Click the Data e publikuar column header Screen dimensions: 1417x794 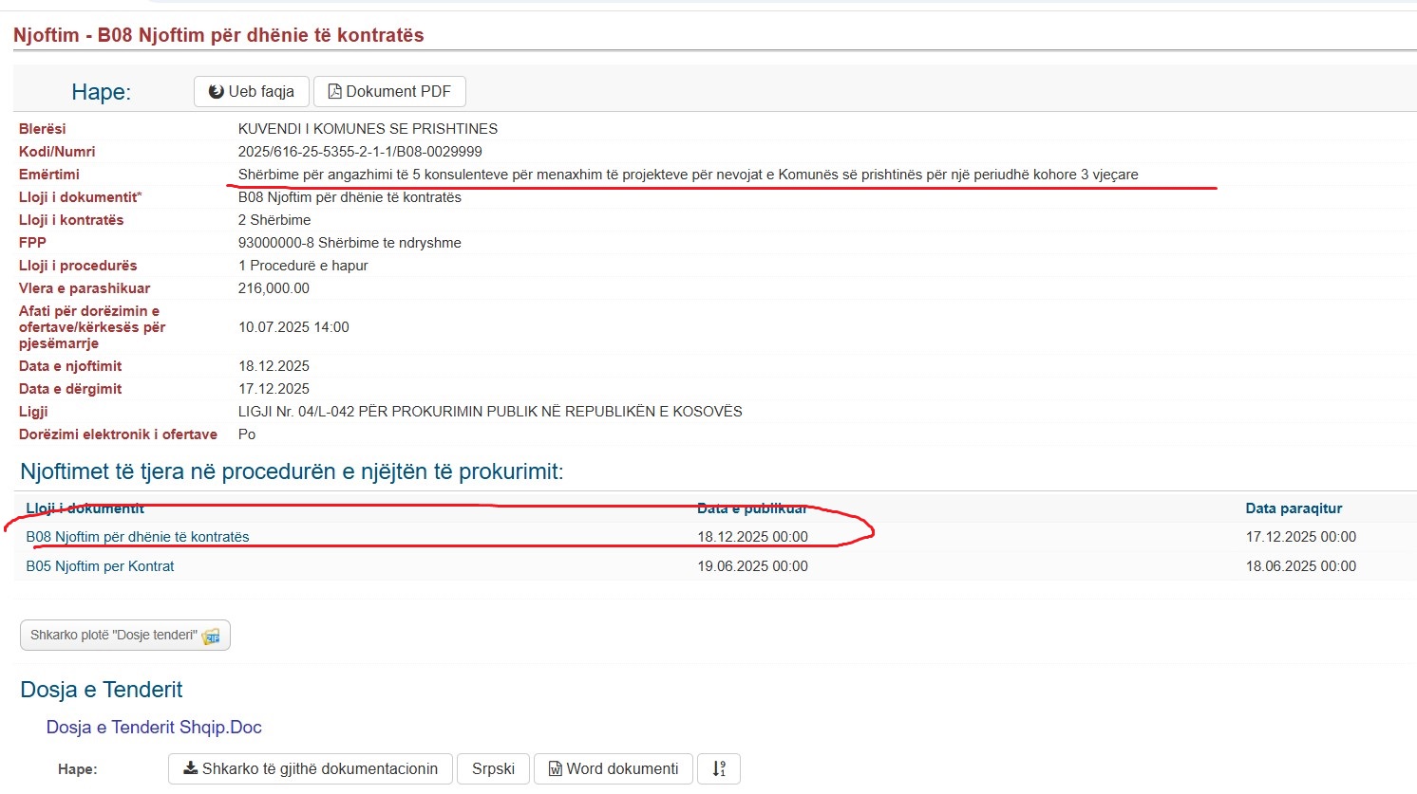[751, 508]
